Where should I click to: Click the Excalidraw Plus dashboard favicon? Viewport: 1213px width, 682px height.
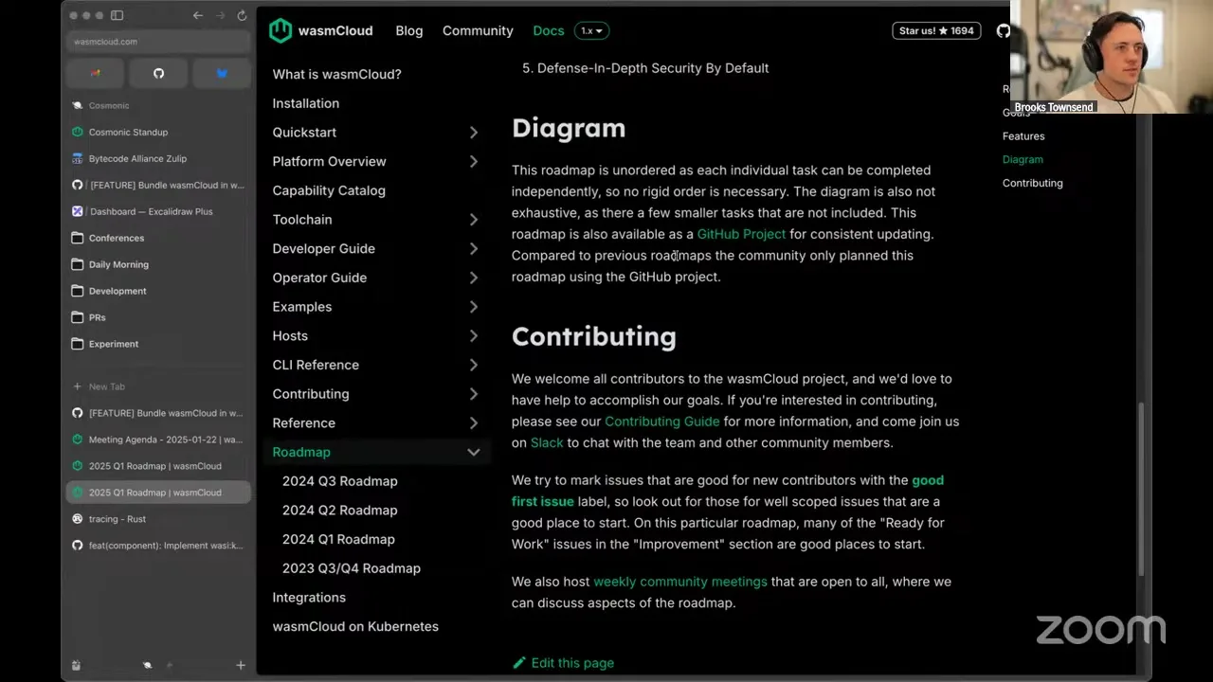coord(78,211)
